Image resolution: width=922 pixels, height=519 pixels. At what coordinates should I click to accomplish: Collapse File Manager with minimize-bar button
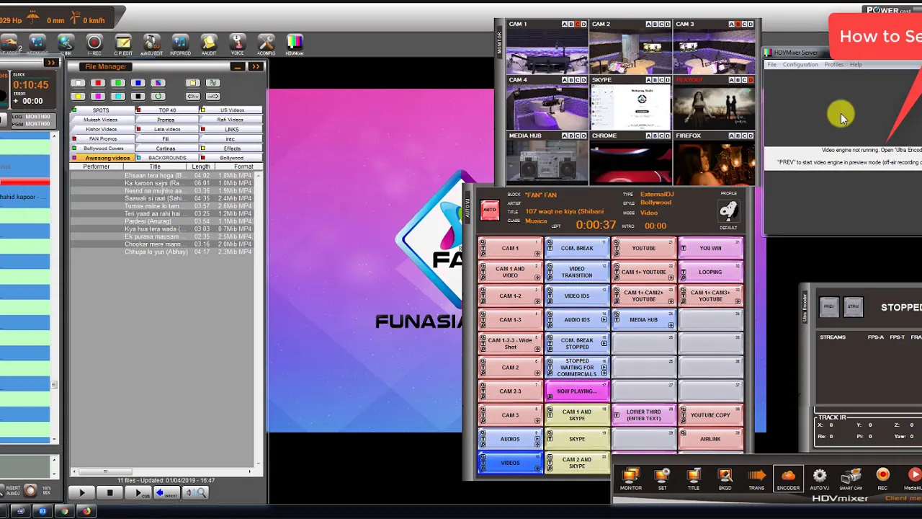click(237, 66)
